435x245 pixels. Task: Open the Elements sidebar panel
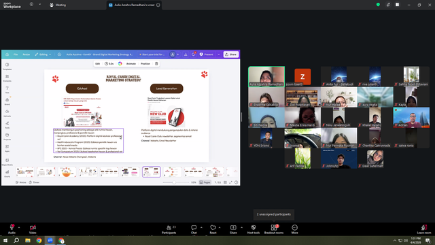[7, 78]
